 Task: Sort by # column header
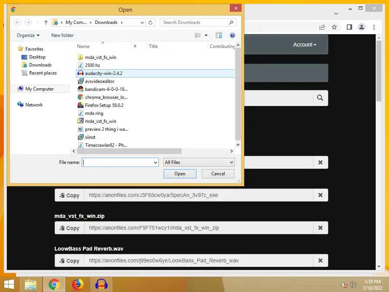135,46
